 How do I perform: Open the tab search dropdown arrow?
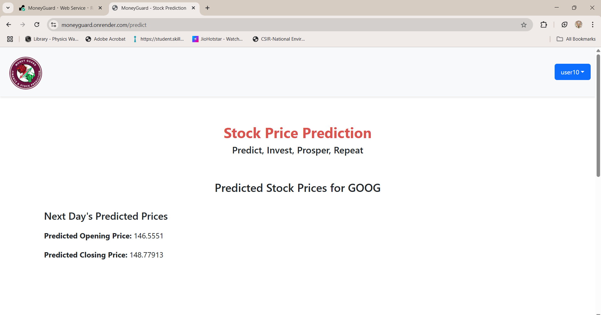(8, 8)
